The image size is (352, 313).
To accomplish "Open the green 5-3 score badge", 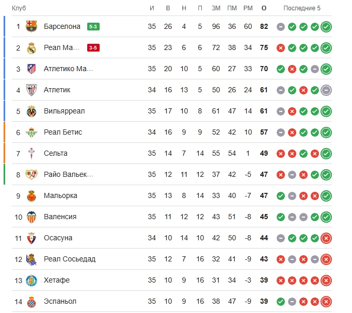I will click(93, 27).
